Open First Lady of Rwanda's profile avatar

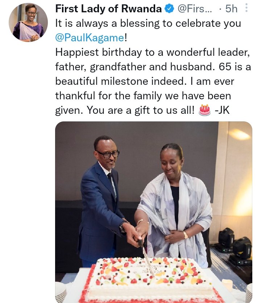coord(28,22)
